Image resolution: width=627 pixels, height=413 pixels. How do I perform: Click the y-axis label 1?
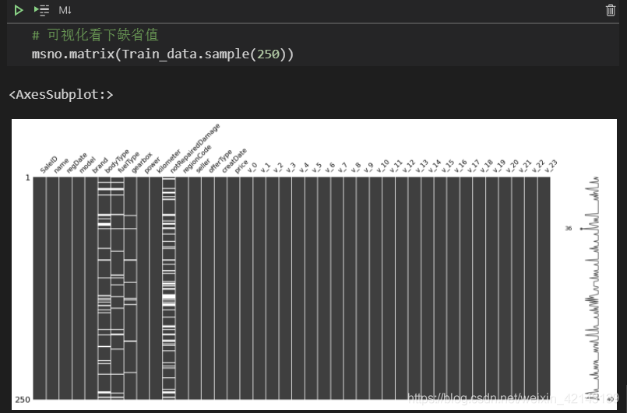click(28, 178)
